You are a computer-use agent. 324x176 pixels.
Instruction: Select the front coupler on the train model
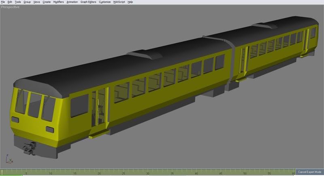[x=30, y=148]
